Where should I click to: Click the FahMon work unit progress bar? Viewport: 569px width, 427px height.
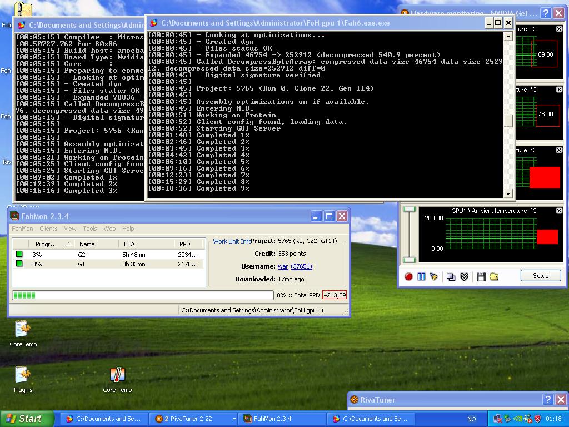pos(143,295)
